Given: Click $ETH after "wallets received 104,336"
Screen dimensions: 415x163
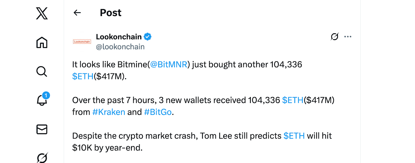Looking at the screenshot, I should (293, 100).
